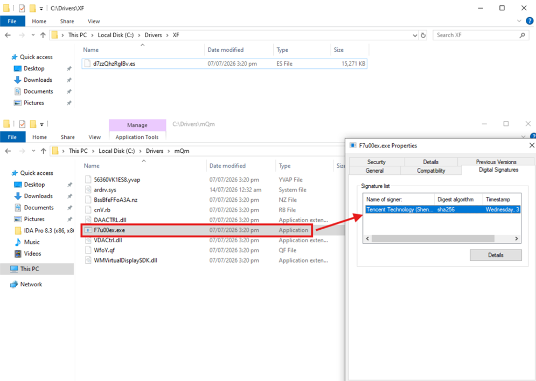The width and height of the screenshot is (536, 381).
Task: Select the F7u00ex.exe application file
Action: point(197,230)
